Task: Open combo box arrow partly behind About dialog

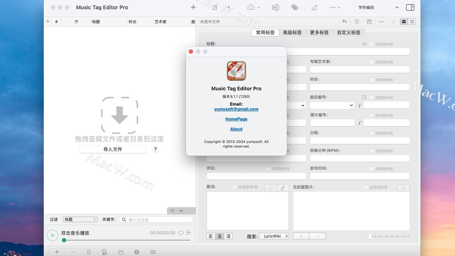Action: pyautogui.click(x=302, y=105)
